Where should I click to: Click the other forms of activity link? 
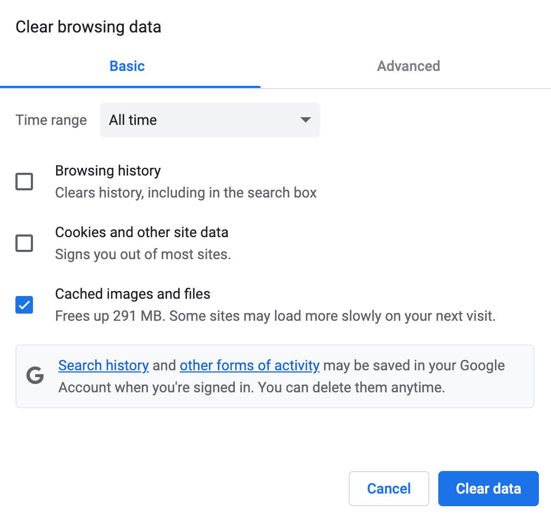pos(249,365)
